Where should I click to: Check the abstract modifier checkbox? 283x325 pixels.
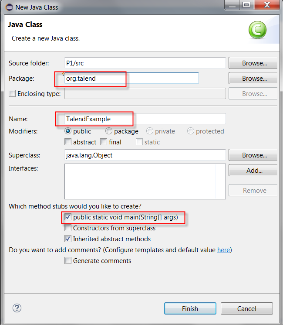[68, 142]
